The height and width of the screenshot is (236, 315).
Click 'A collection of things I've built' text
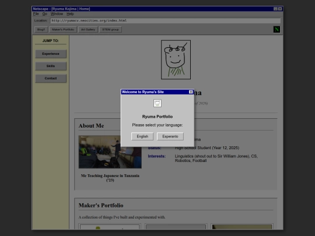tap(122, 217)
